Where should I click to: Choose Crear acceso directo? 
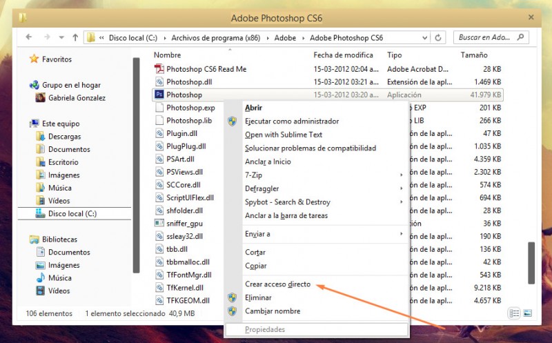(x=278, y=284)
